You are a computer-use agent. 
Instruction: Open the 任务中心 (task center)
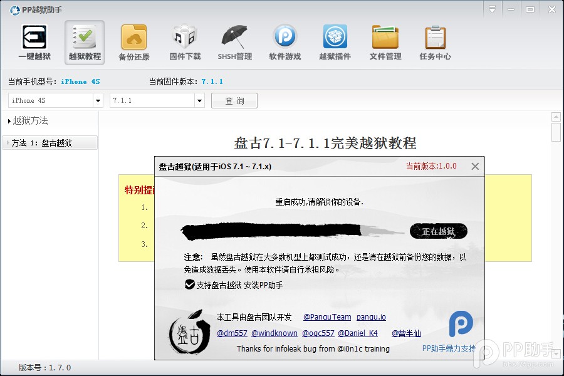(x=435, y=42)
